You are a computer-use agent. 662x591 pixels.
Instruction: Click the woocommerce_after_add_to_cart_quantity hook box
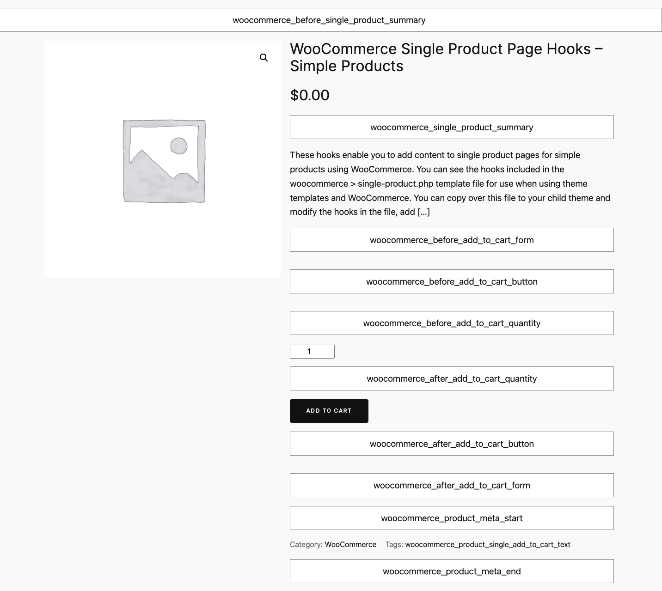point(452,378)
